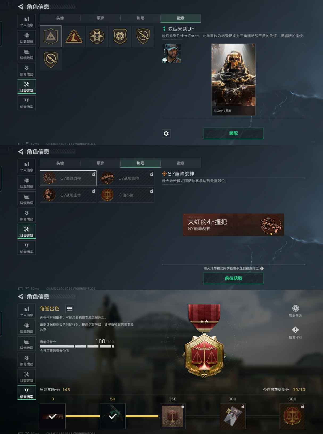View the 信誉守则 reputation rules icon
The width and height of the screenshot is (323, 434).
pos(295,332)
